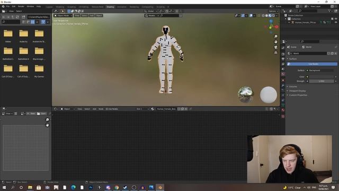Viewport: 339px width, 191px height.
Task: Hide Human_Female object via eye icon
Action: tap(336, 22)
